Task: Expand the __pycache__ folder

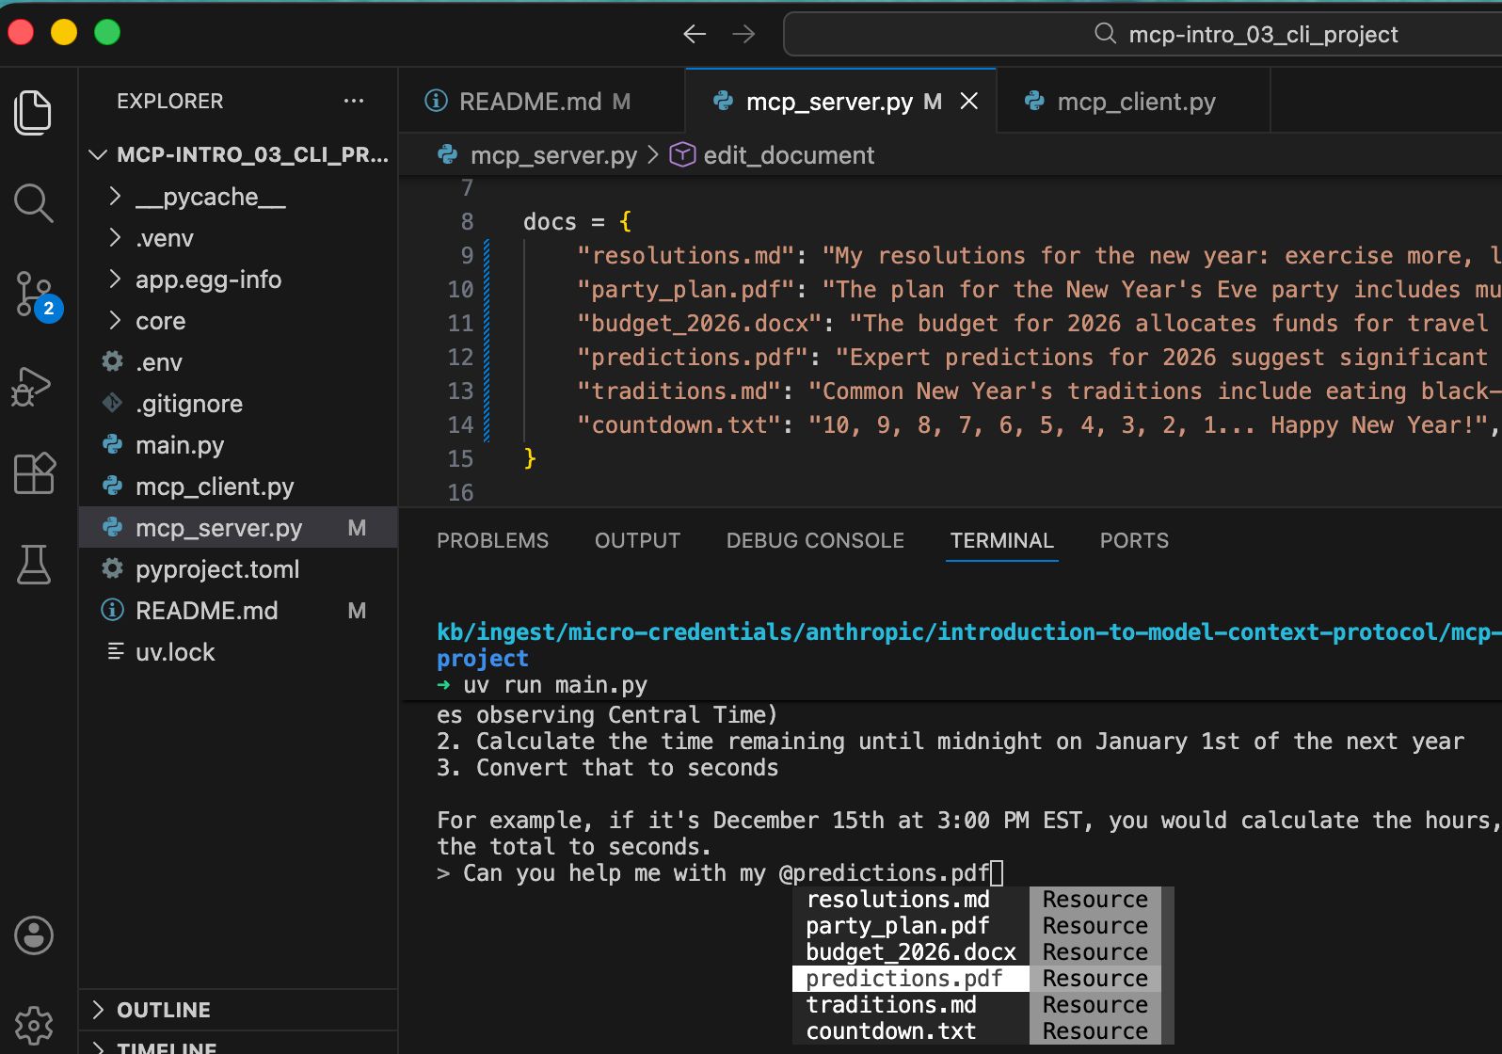Action: (115, 196)
